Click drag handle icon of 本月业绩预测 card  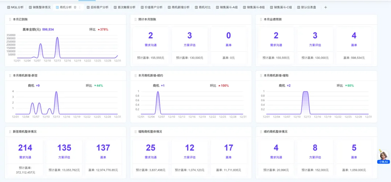click(261, 19)
